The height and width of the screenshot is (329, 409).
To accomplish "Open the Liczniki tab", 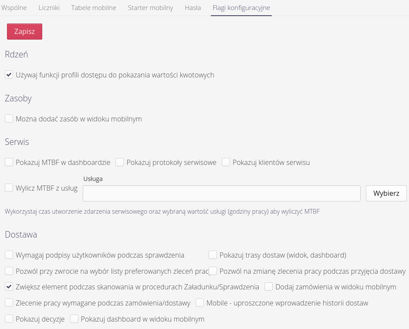I will pos(49,8).
